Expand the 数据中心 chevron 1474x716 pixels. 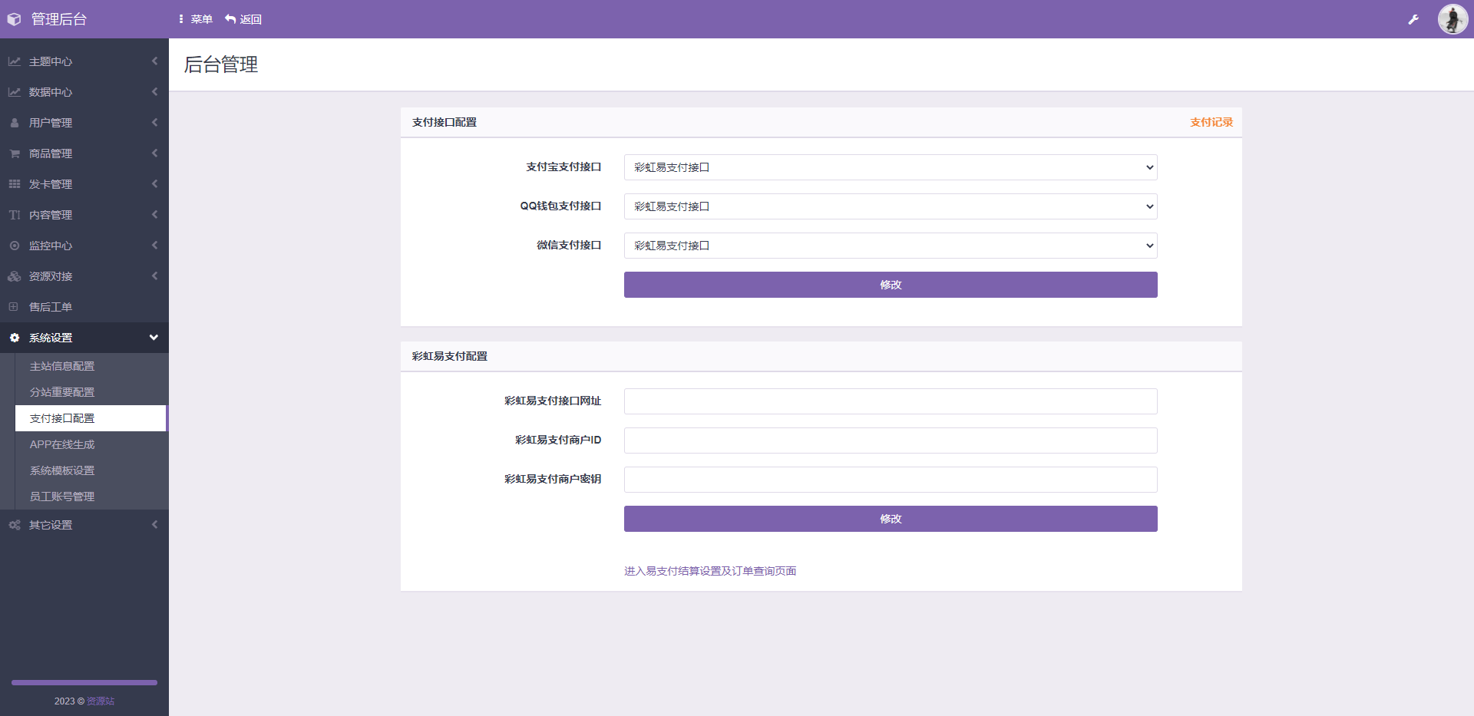coord(154,91)
